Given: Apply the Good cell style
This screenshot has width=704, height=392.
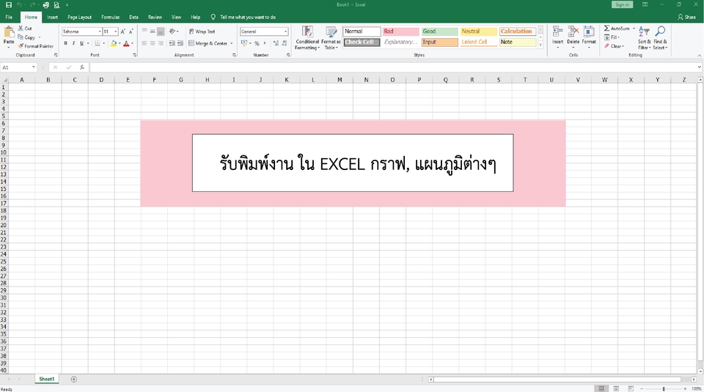Looking at the screenshot, I should point(440,32).
